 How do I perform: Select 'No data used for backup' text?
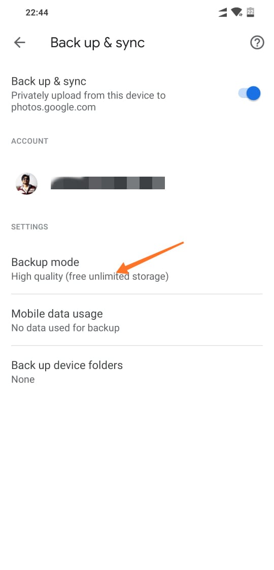click(65, 328)
